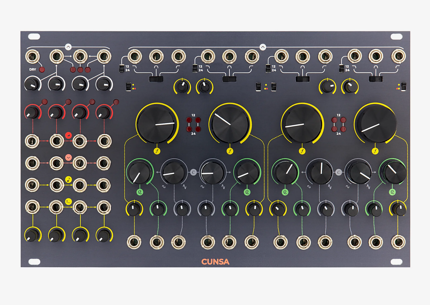Flip the small switch at the far right edge
Viewport: 430px width, 305px height.
coord(404,87)
